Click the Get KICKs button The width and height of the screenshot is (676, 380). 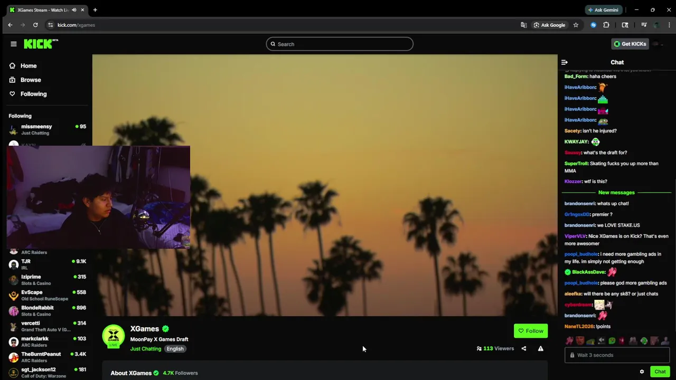630,44
